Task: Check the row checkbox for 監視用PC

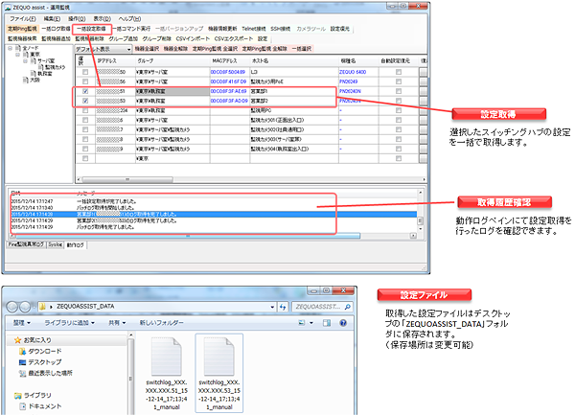Action: point(85,110)
